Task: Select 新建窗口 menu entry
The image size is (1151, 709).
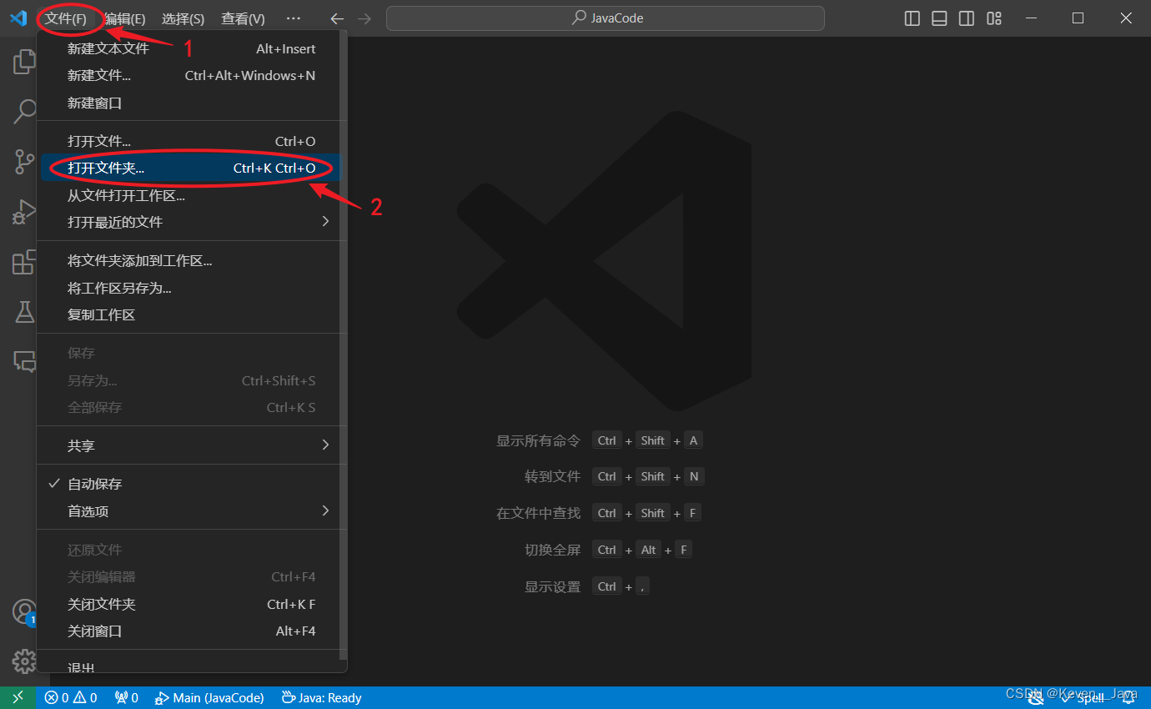Action: point(191,103)
